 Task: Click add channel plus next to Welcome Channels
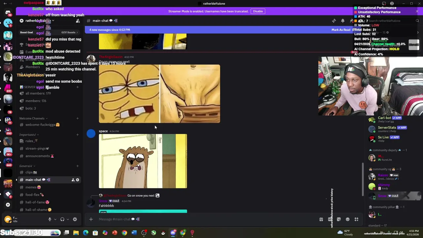[x=78, y=118]
